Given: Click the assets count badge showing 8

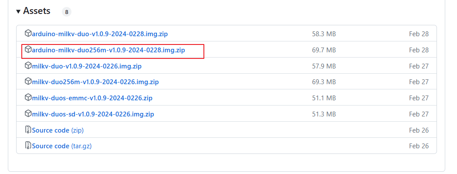Looking at the screenshot, I should tap(67, 12).
